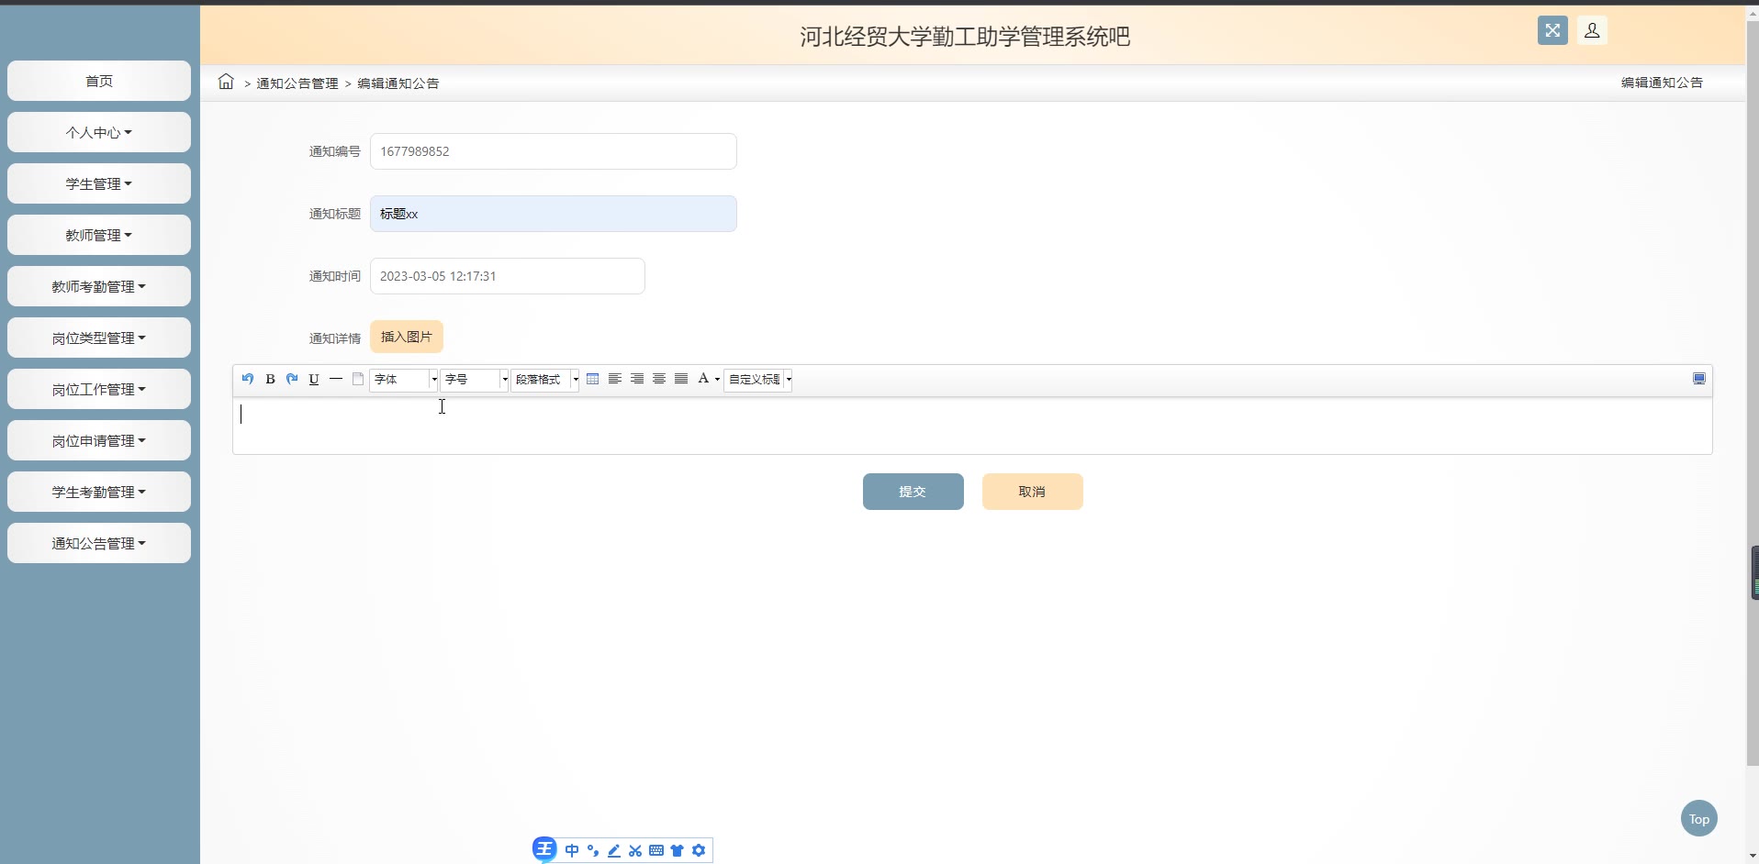Click the IME scissors screenshot icon
This screenshot has height=864, width=1759.
635,850
